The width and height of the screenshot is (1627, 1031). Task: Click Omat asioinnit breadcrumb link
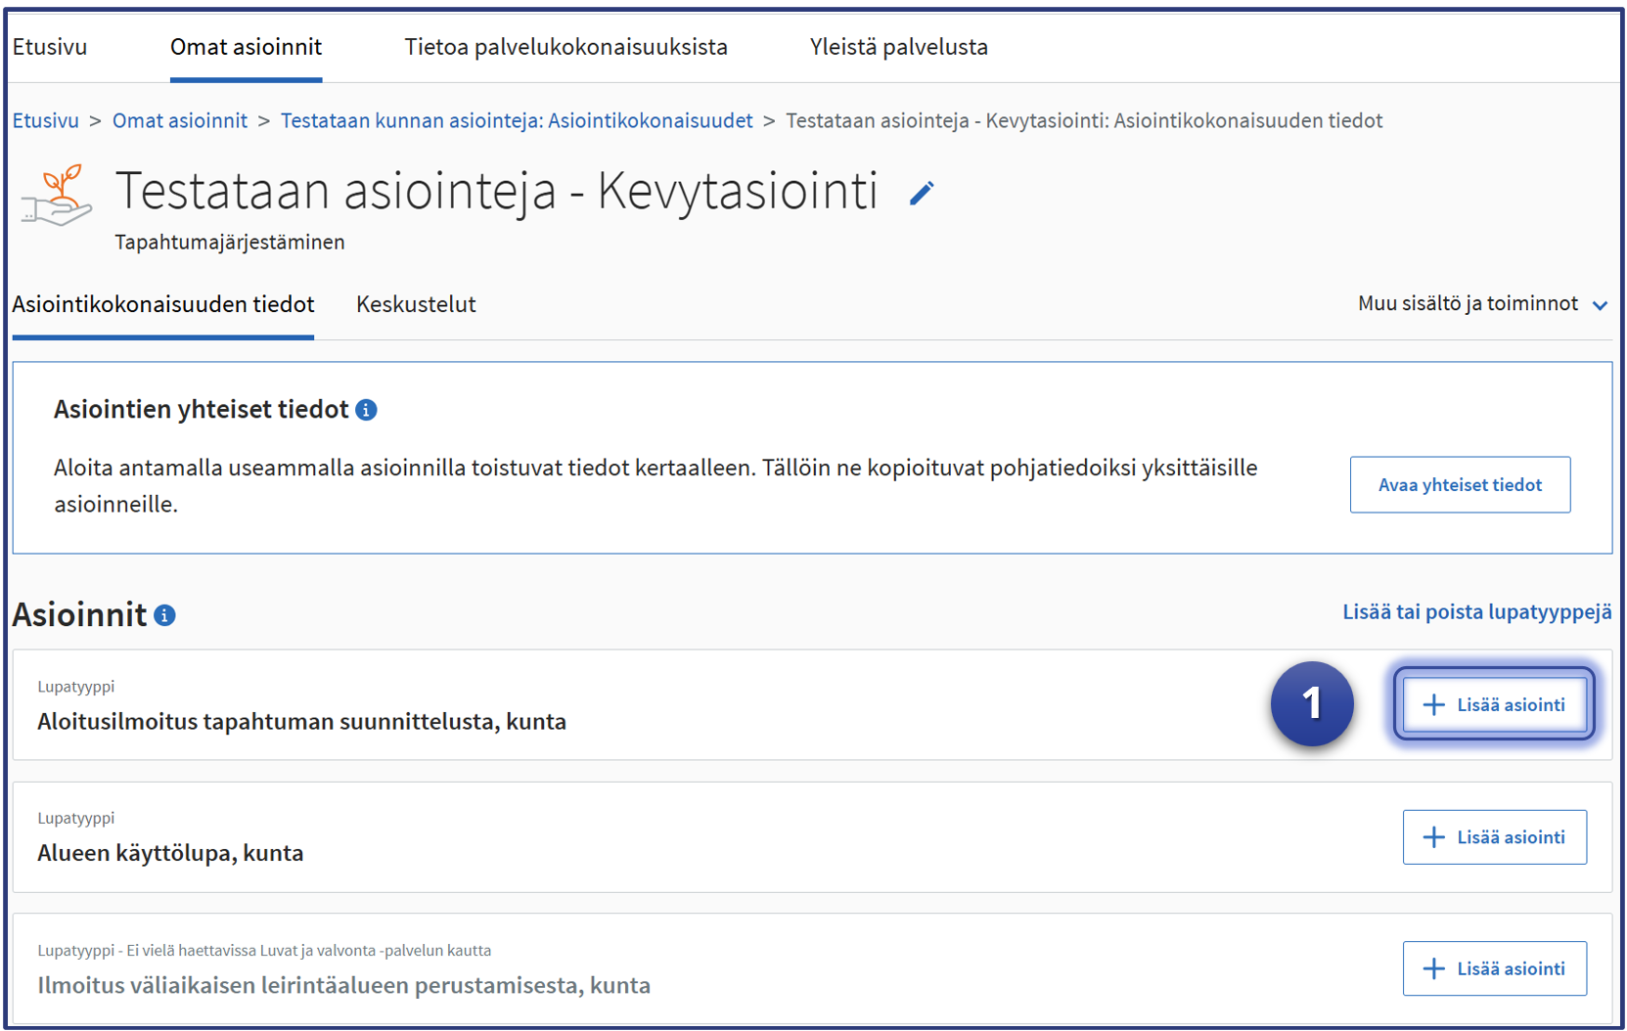[x=180, y=120]
